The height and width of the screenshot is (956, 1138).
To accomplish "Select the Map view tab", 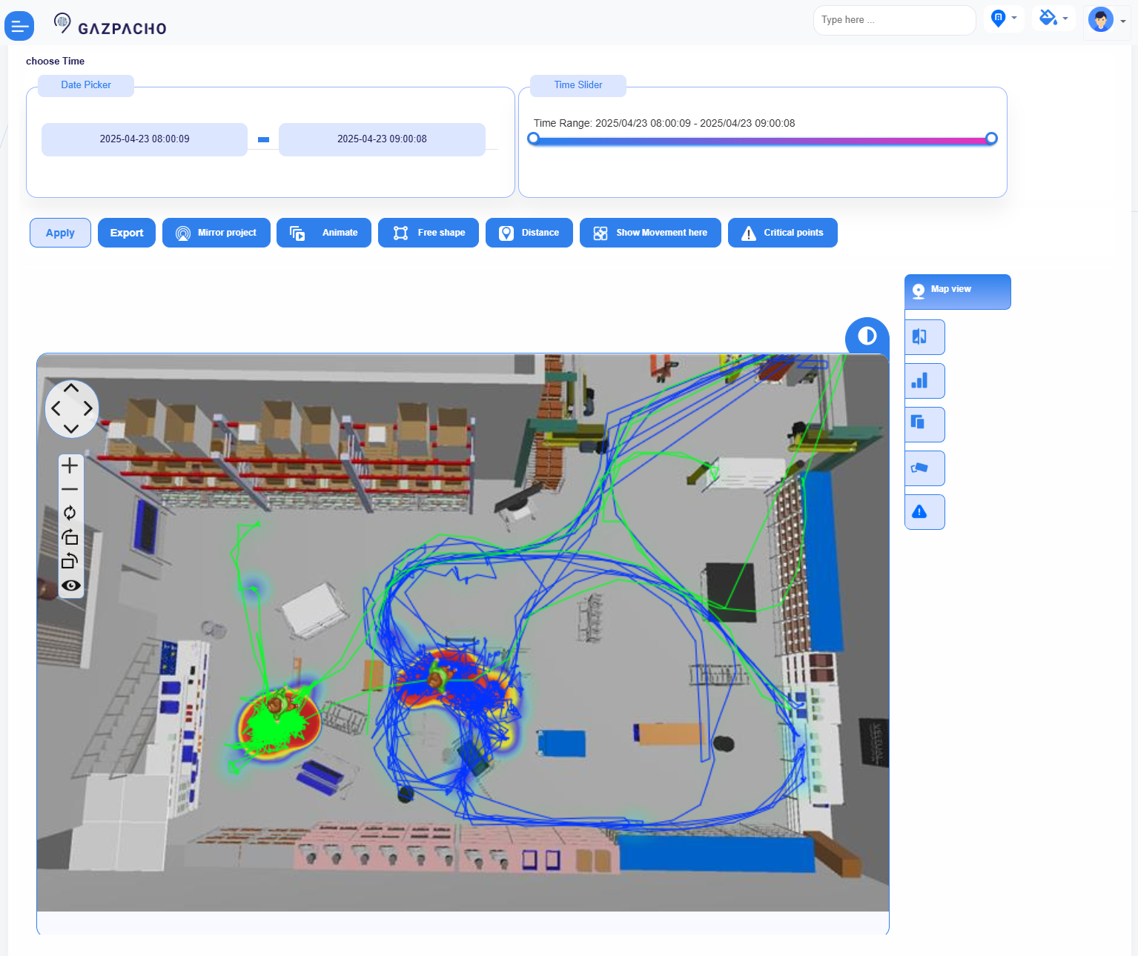I will click(x=956, y=291).
